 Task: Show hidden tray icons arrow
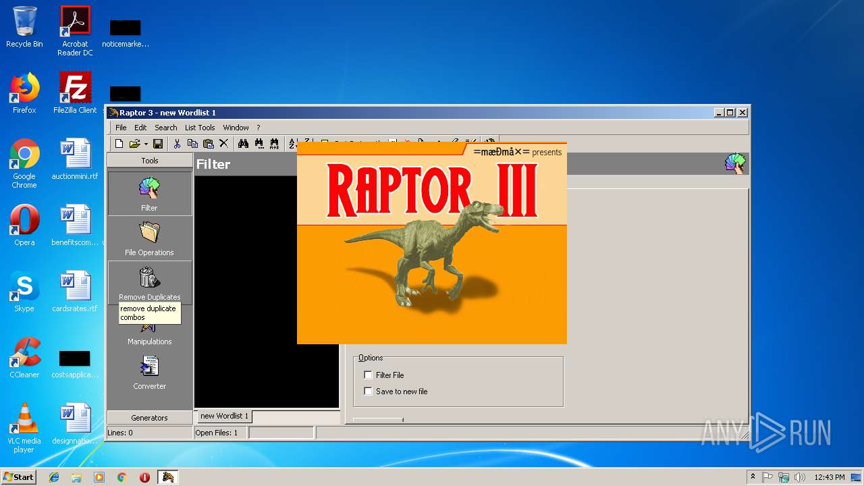753,477
